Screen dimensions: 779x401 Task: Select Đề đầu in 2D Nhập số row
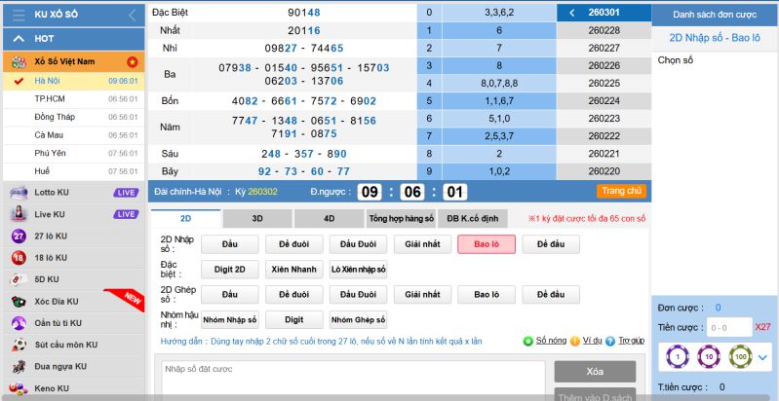[551, 244]
